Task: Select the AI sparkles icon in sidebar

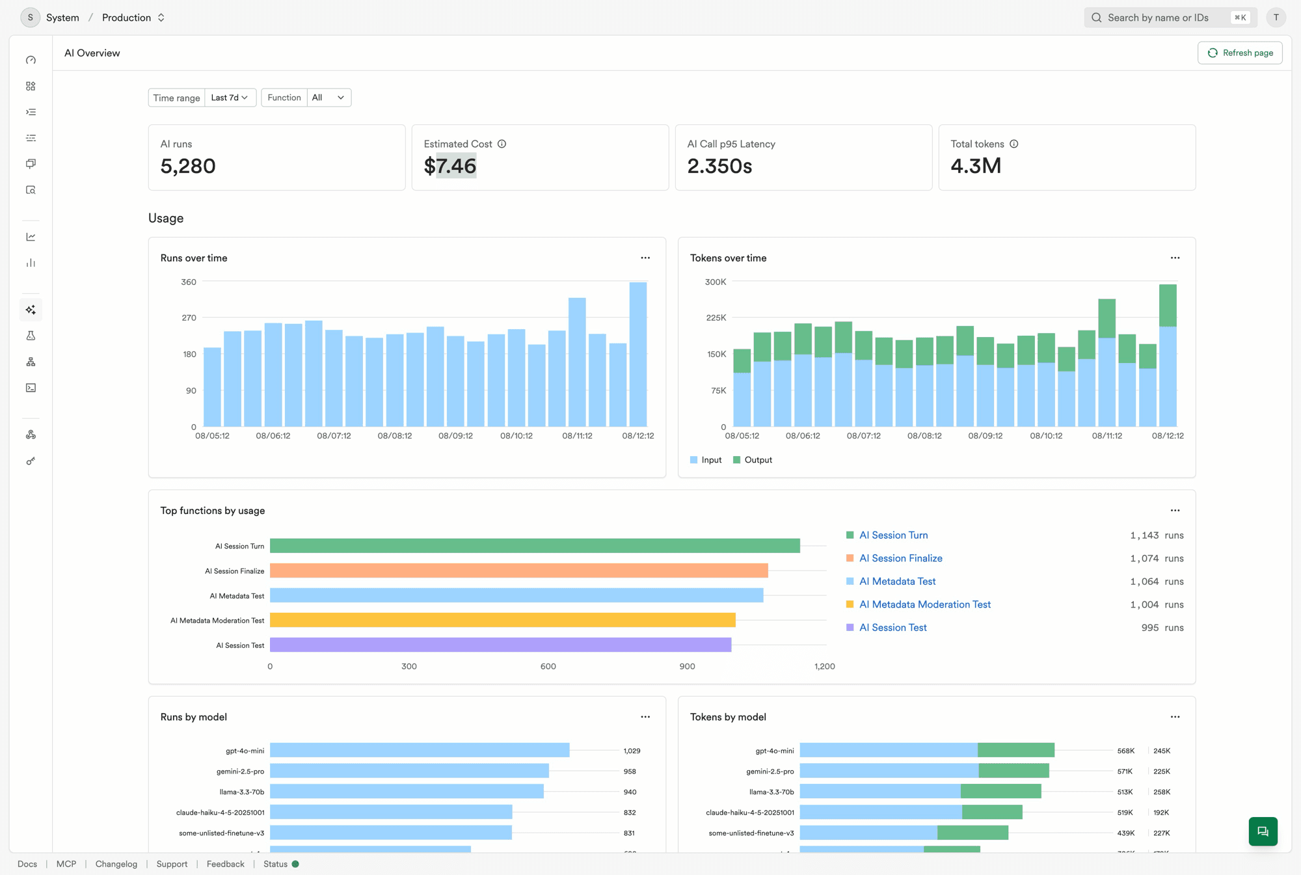Action: (x=31, y=310)
